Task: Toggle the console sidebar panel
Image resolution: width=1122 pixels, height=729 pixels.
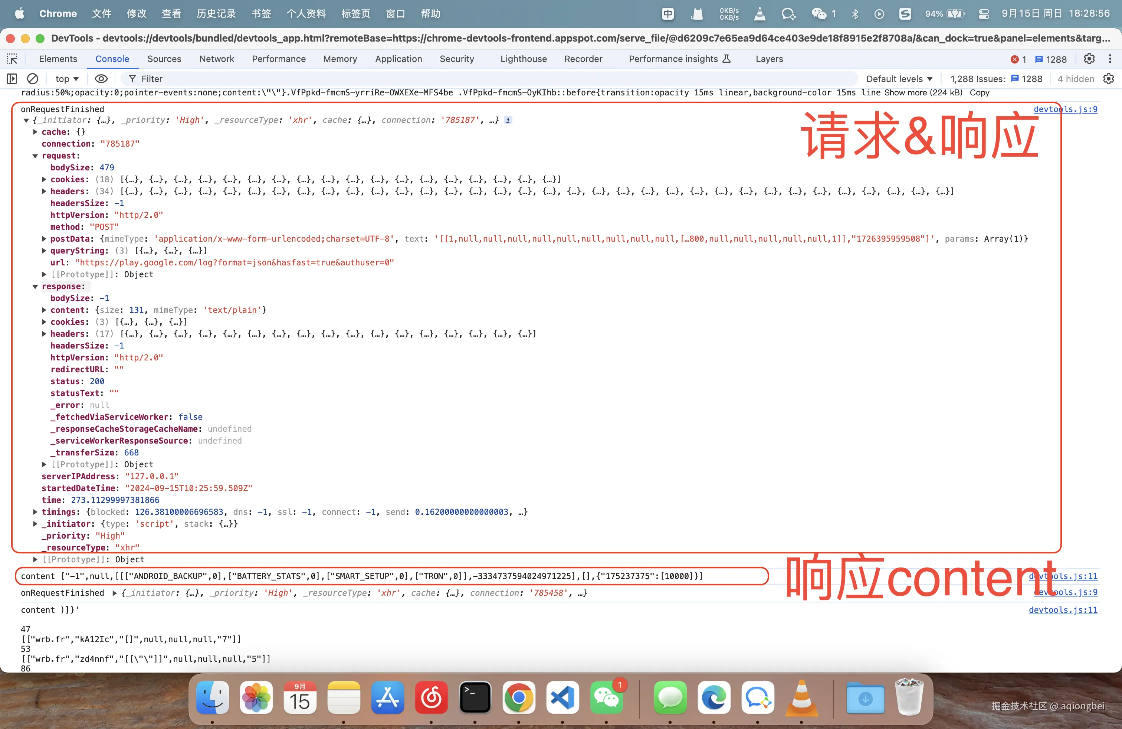Action: tap(11, 79)
